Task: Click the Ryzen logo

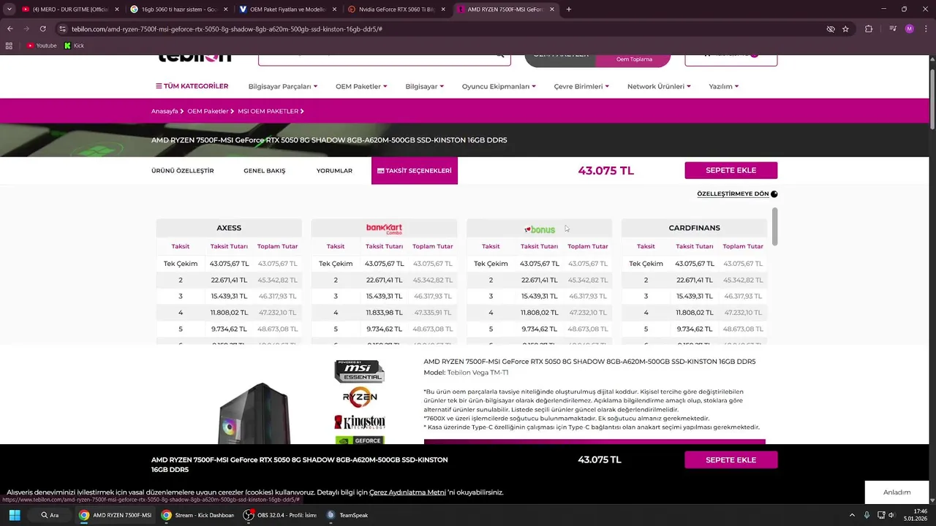Action: tap(359, 398)
